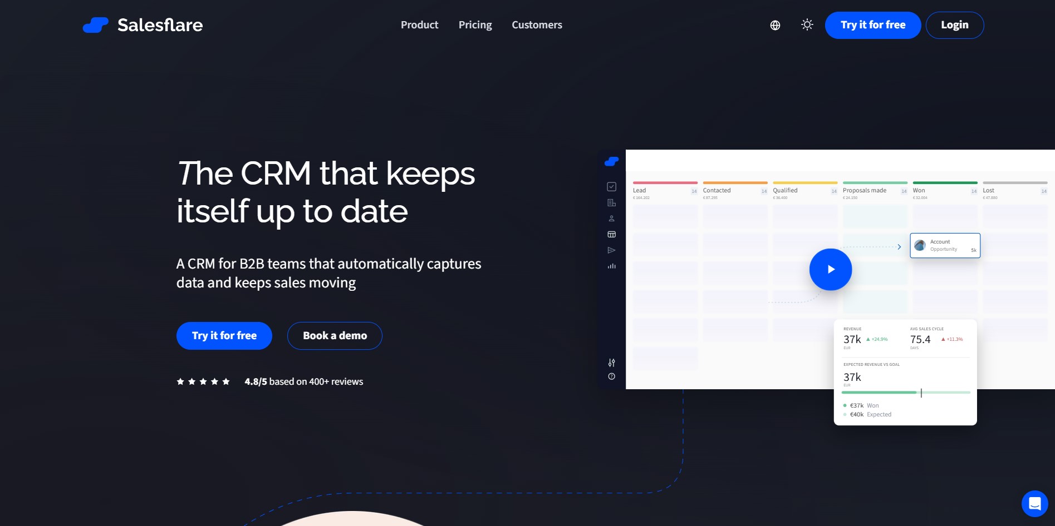The width and height of the screenshot is (1055, 526).
Task: Click the Salesflare logo in the header
Action: (143, 25)
